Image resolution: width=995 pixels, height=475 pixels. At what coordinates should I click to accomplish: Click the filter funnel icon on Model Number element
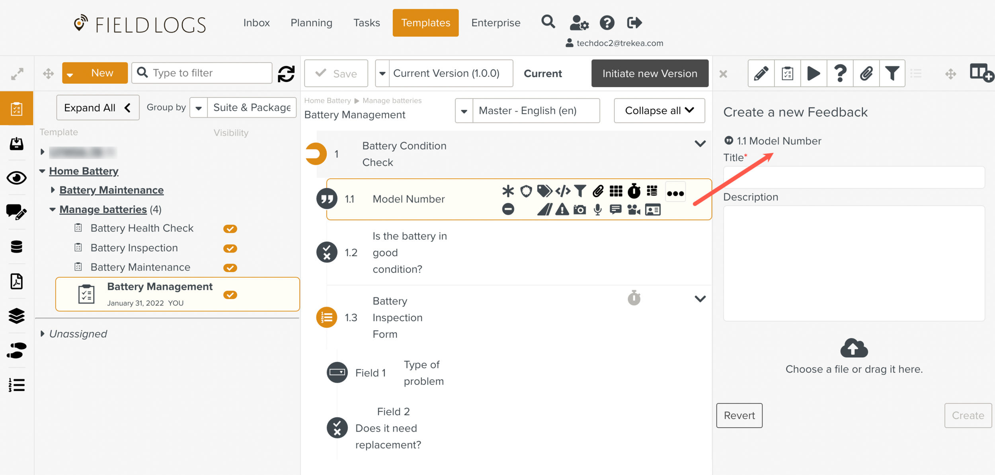point(579,191)
